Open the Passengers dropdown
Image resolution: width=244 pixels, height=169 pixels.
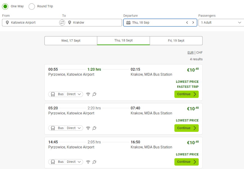click(x=221, y=23)
